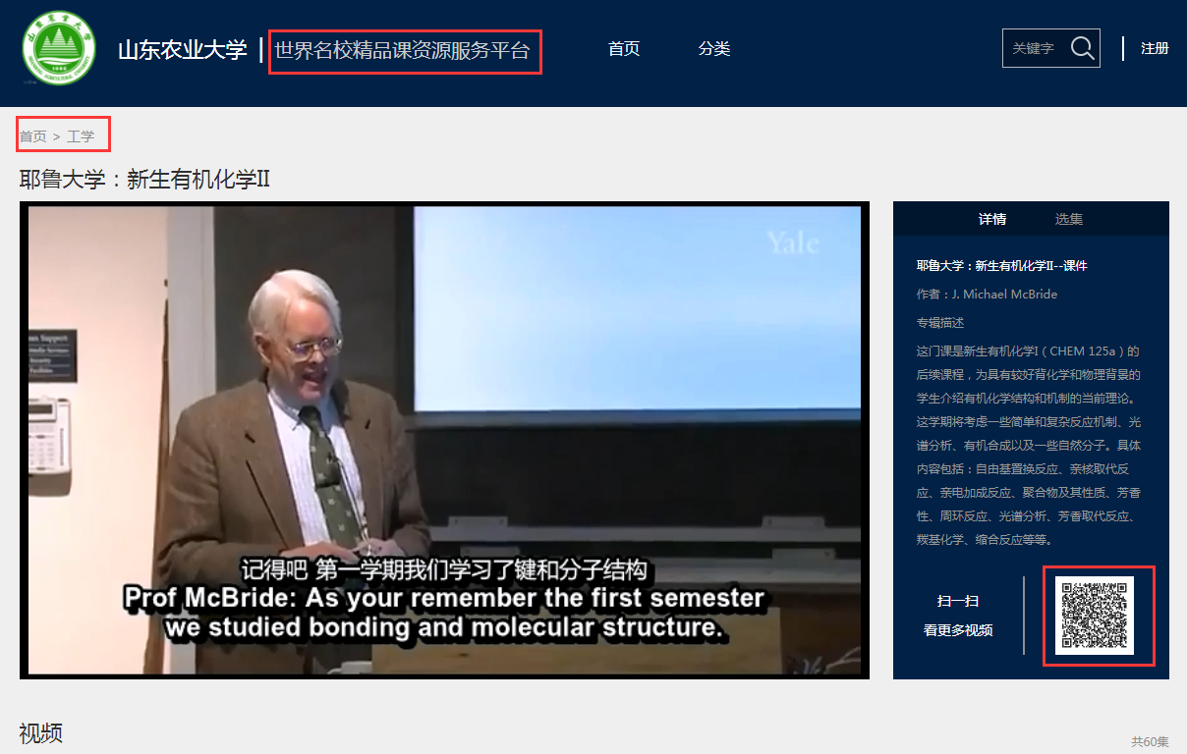
Task: Click author name J. Michael McBride
Action: 1004,295
